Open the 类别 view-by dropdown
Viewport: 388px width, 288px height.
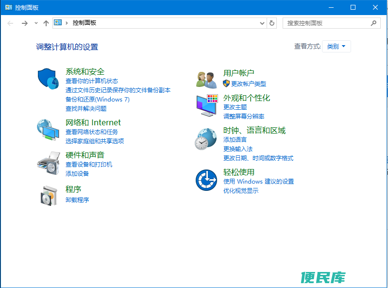(337, 46)
